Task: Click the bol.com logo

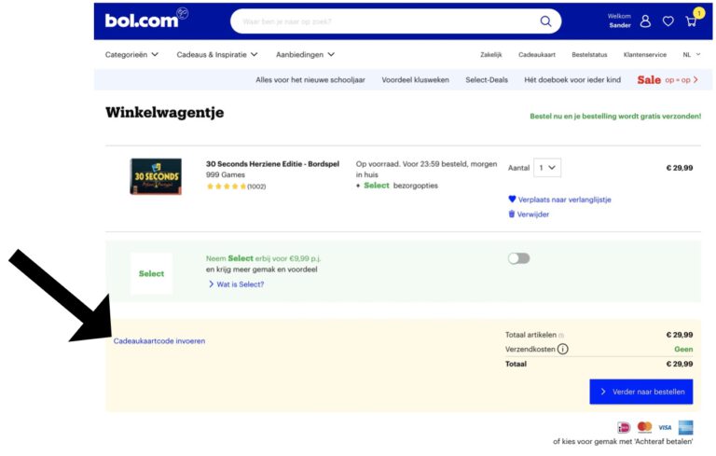Action: coord(146,20)
